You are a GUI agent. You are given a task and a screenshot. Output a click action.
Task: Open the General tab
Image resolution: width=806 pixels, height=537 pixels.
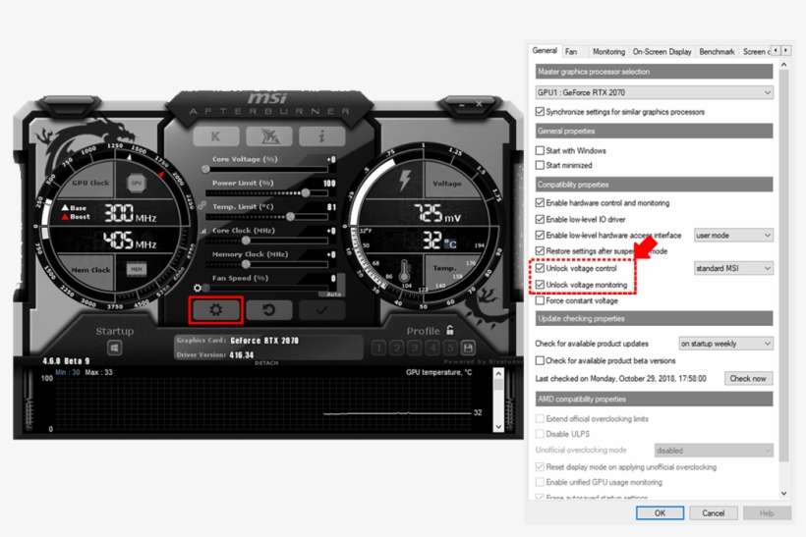pyautogui.click(x=545, y=50)
